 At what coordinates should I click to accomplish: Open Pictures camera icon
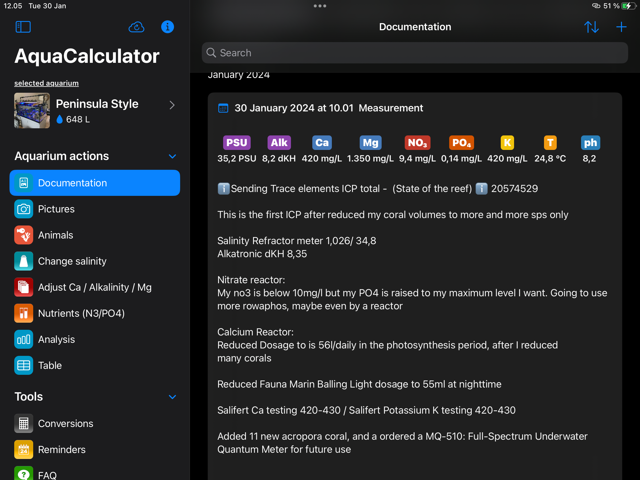[24, 209]
